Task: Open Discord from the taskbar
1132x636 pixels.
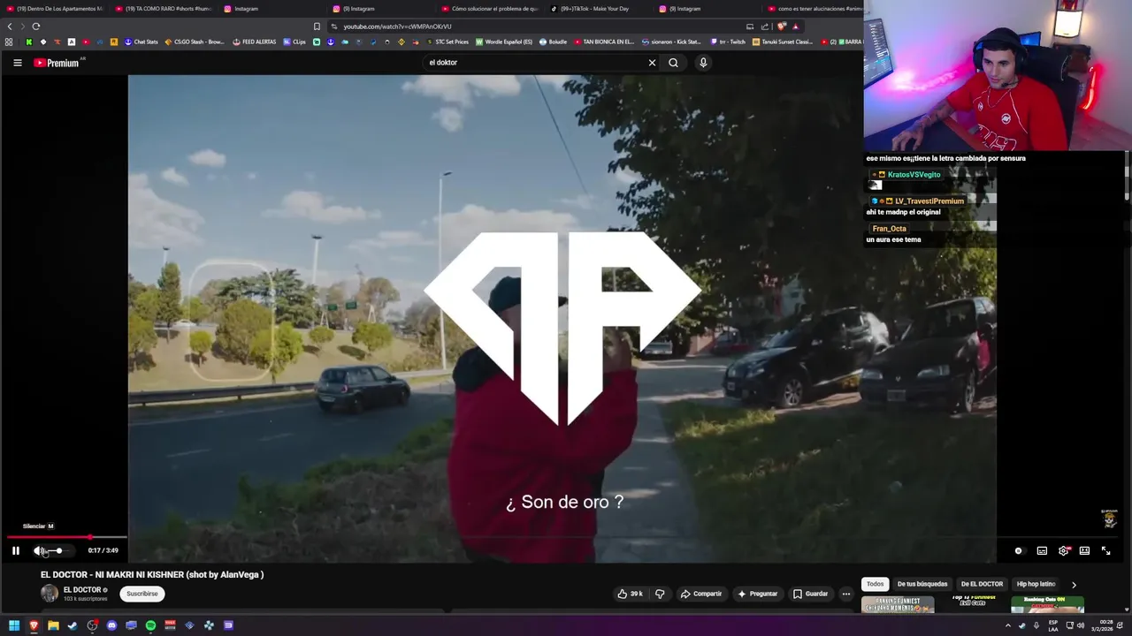Action: pyautogui.click(x=111, y=625)
